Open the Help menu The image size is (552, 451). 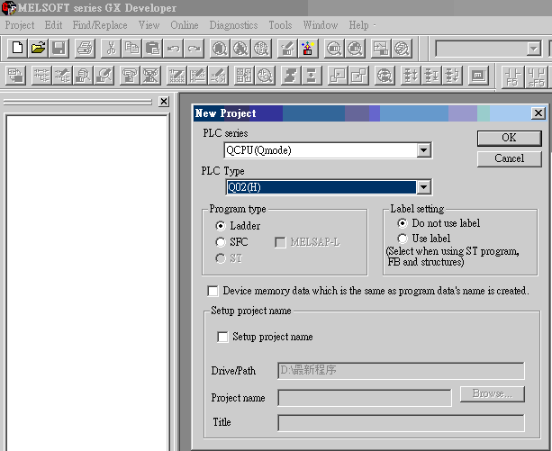[x=358, y=25]
